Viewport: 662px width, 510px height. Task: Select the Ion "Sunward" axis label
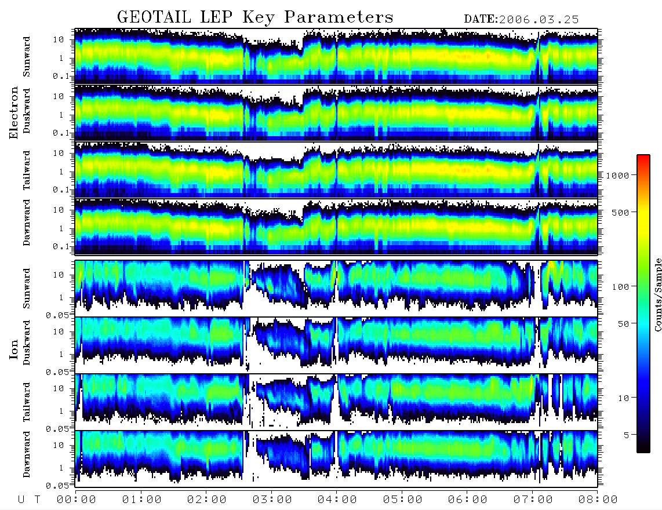point(27,289)
